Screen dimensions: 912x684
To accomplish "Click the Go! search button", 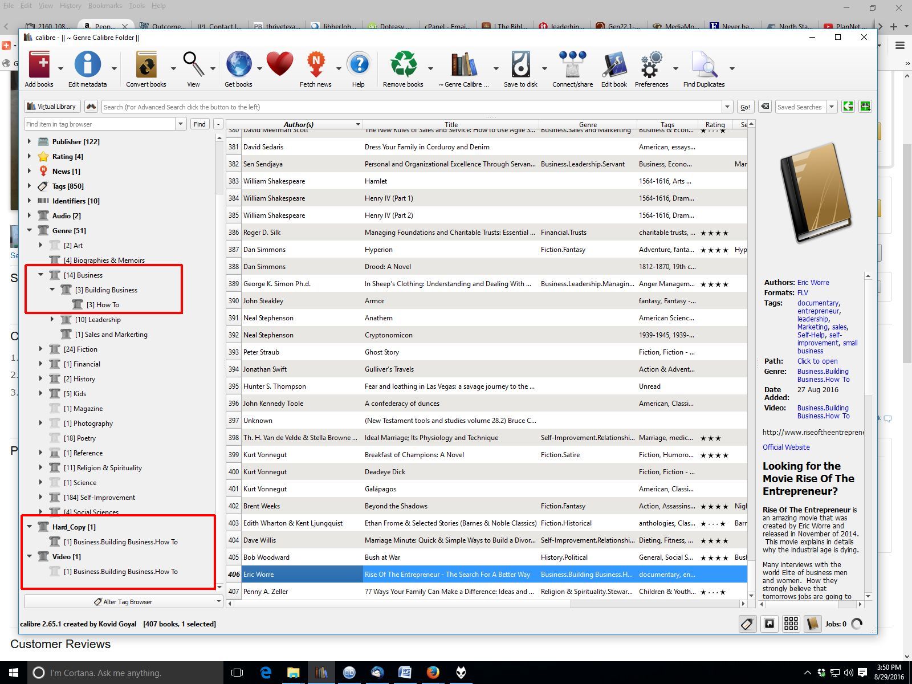I will point(745,107).
